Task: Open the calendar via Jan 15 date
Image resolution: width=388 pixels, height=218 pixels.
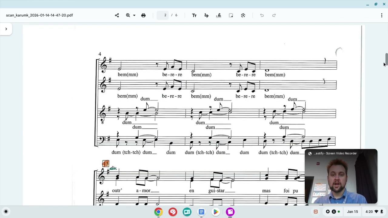Action: pos(353,212)
